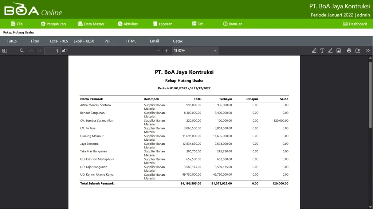
Task: Open the Data Master menu
Action: pos(91,24)
